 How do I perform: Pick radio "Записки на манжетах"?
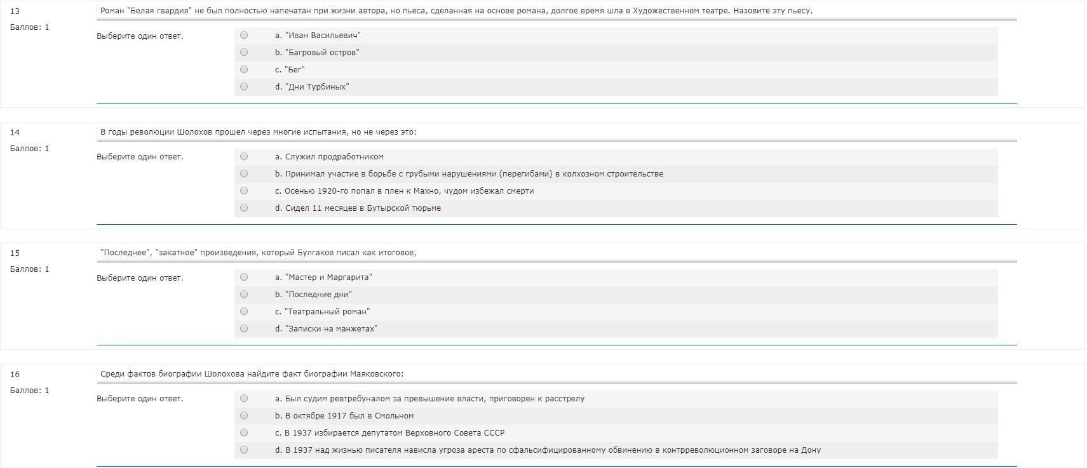point(244,329)
